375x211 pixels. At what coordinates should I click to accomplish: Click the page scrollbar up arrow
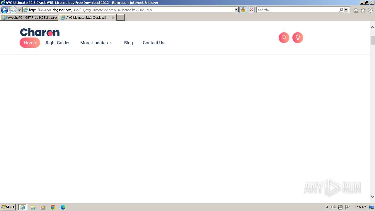tap(373, 27)
